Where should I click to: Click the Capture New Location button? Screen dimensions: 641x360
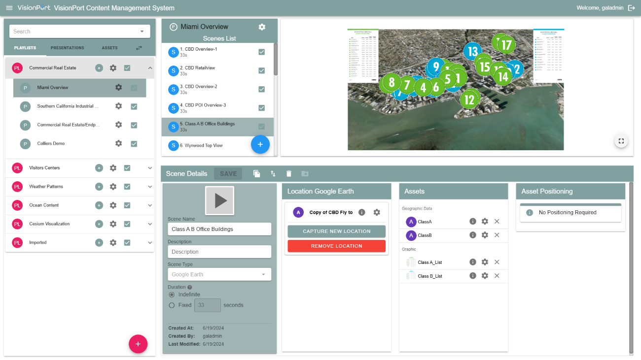click(336, 231)
